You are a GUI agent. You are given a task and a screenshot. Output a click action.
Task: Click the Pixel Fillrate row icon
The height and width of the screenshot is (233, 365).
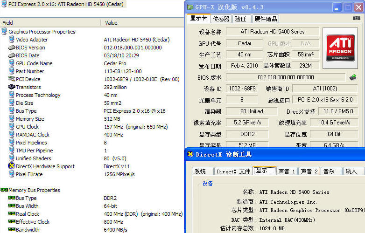11,174
